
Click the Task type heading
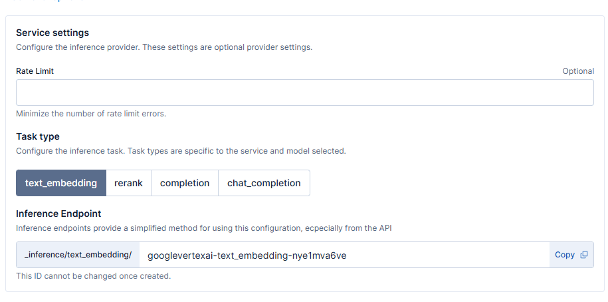38,136
